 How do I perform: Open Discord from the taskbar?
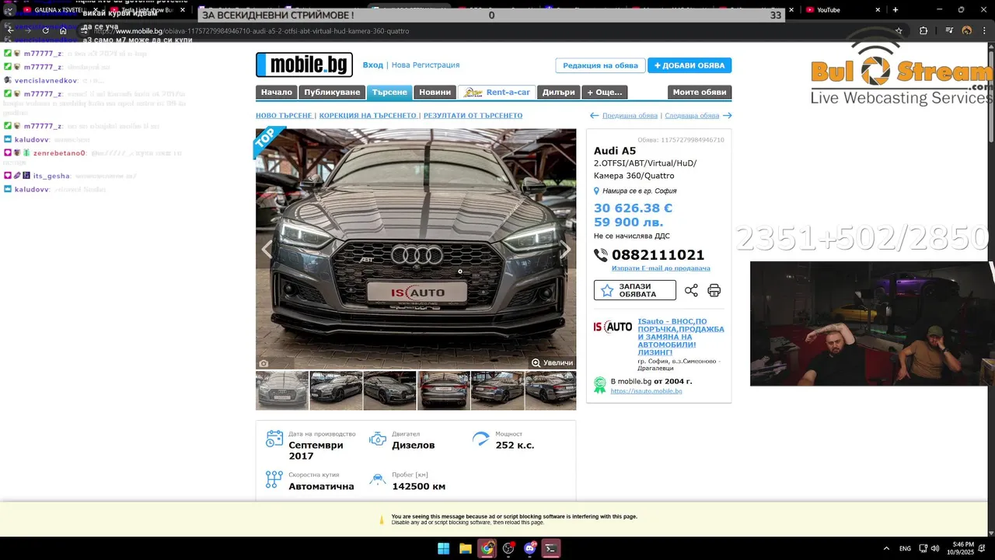530,548
